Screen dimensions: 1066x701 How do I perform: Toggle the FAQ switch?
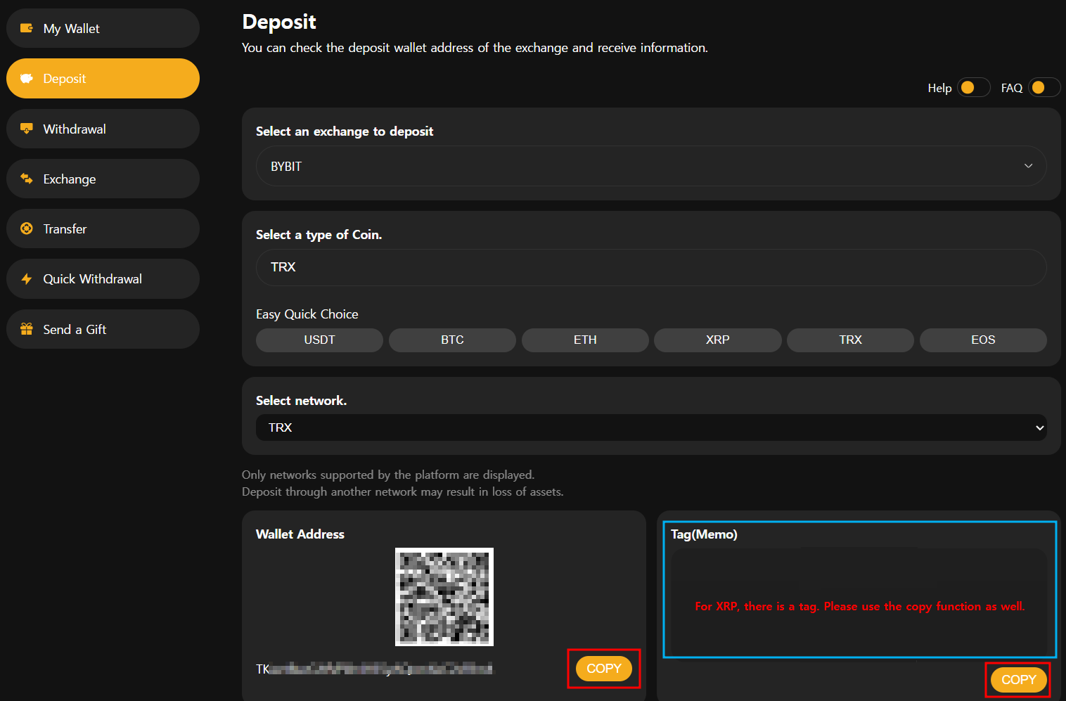pos(1043,88)
